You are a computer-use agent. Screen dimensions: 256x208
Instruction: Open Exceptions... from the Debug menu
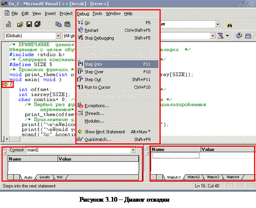(x=117, y=106)
